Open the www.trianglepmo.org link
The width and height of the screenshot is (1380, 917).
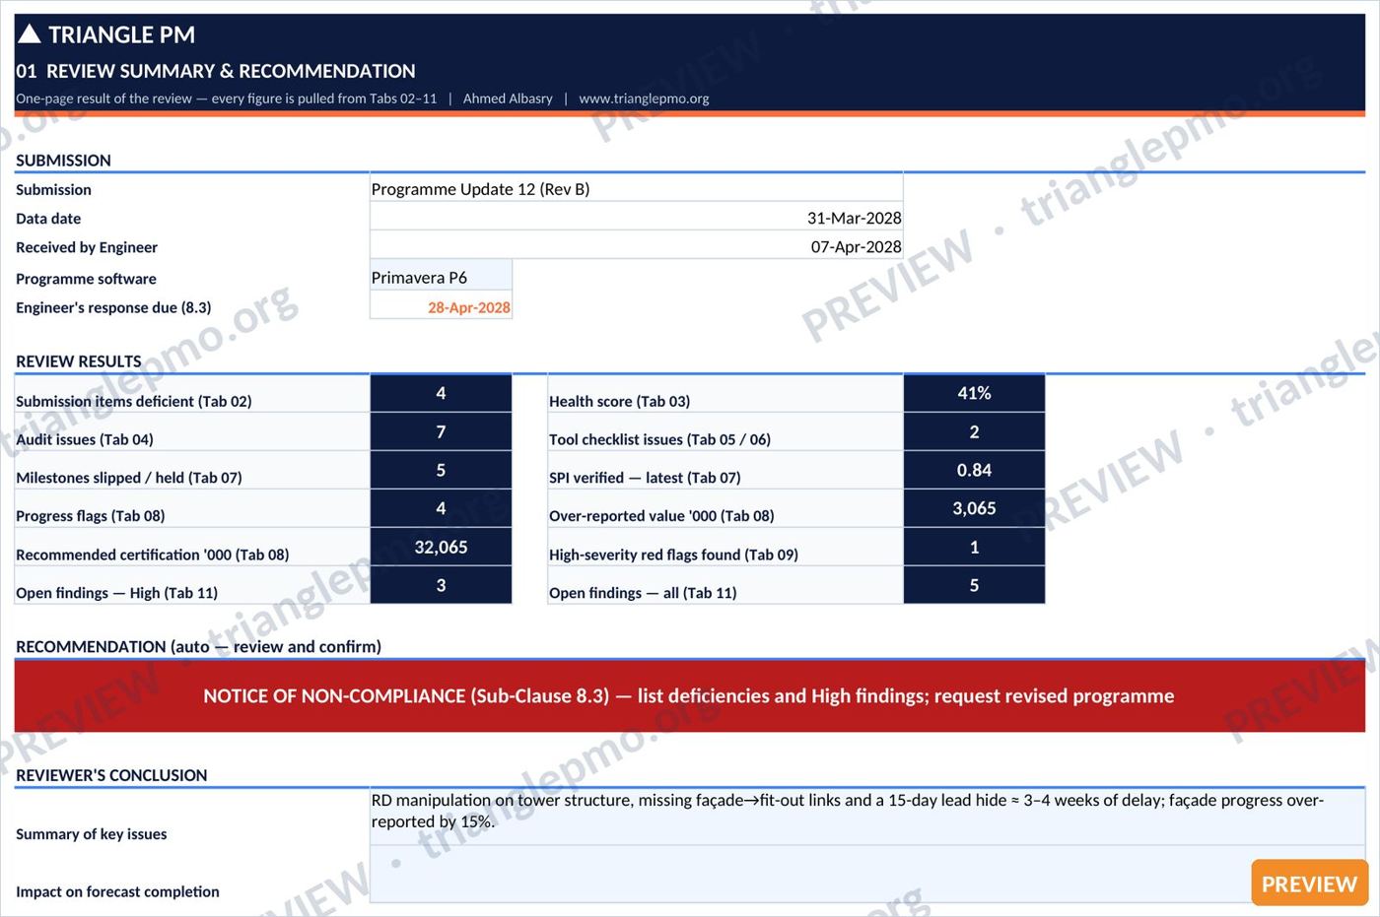644,98
